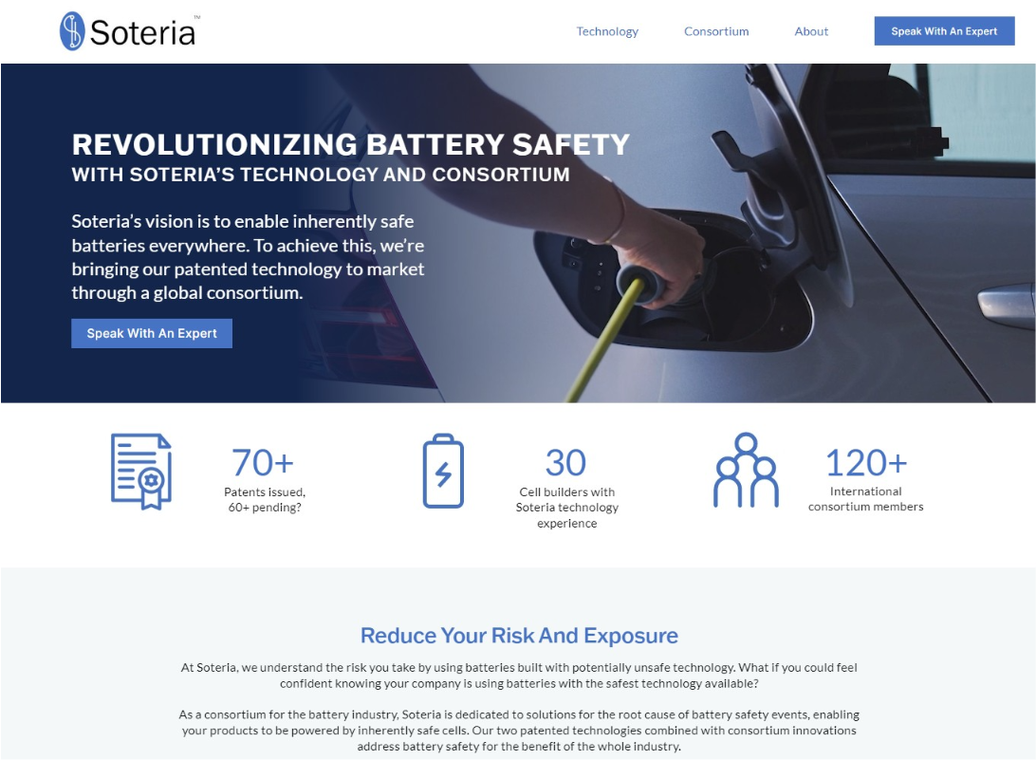Click the International consortium members caption
The width and height of the screenshot is (1036, 760).
(865, 499)
